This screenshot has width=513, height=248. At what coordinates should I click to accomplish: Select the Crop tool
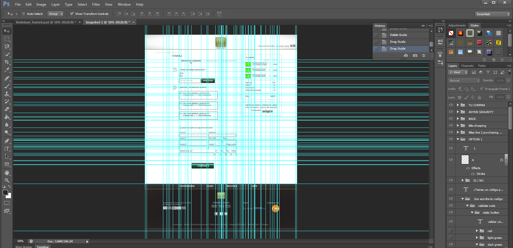point(7,62)
